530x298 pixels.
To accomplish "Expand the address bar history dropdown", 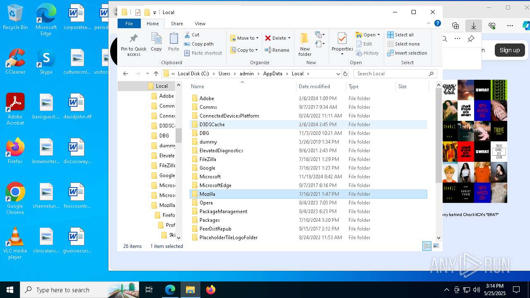I will (338, 74).
